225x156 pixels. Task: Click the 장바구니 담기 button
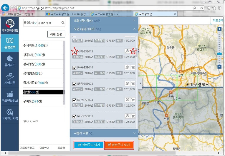[89, 145]
